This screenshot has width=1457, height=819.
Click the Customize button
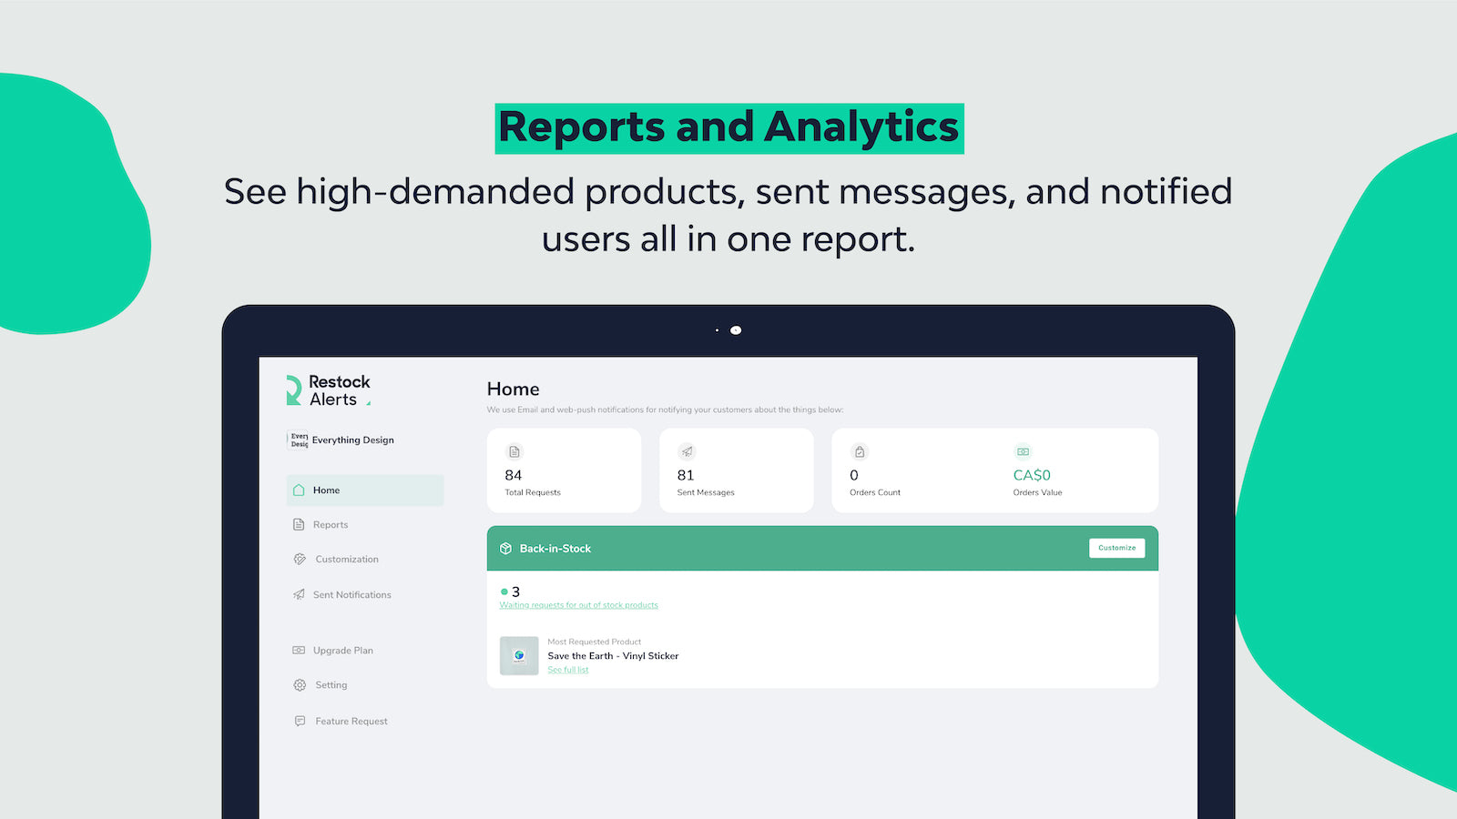[1117, 549]
